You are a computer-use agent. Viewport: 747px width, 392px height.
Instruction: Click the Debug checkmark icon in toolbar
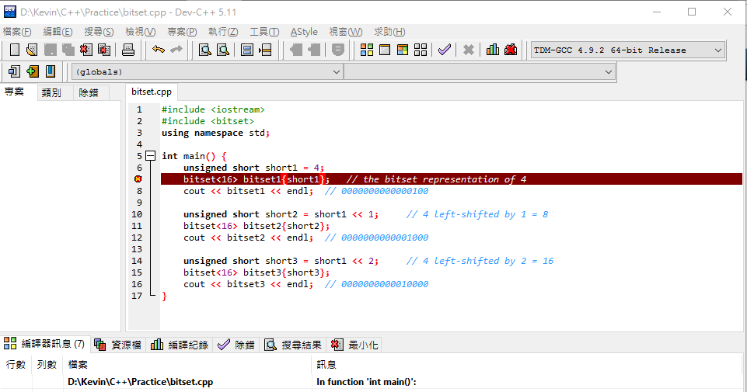(x=445, y=50)
